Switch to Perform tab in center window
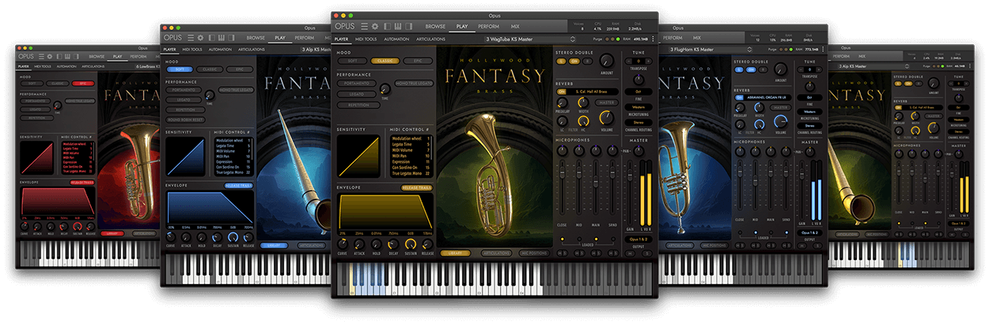This screenshot has height=325, width=989. pyautogui.click(x=489, y=26)
